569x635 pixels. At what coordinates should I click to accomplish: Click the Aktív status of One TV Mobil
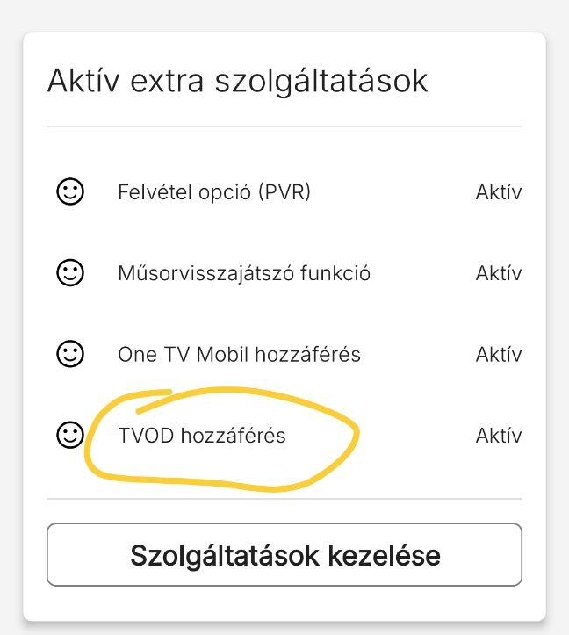tap(499, 354)
